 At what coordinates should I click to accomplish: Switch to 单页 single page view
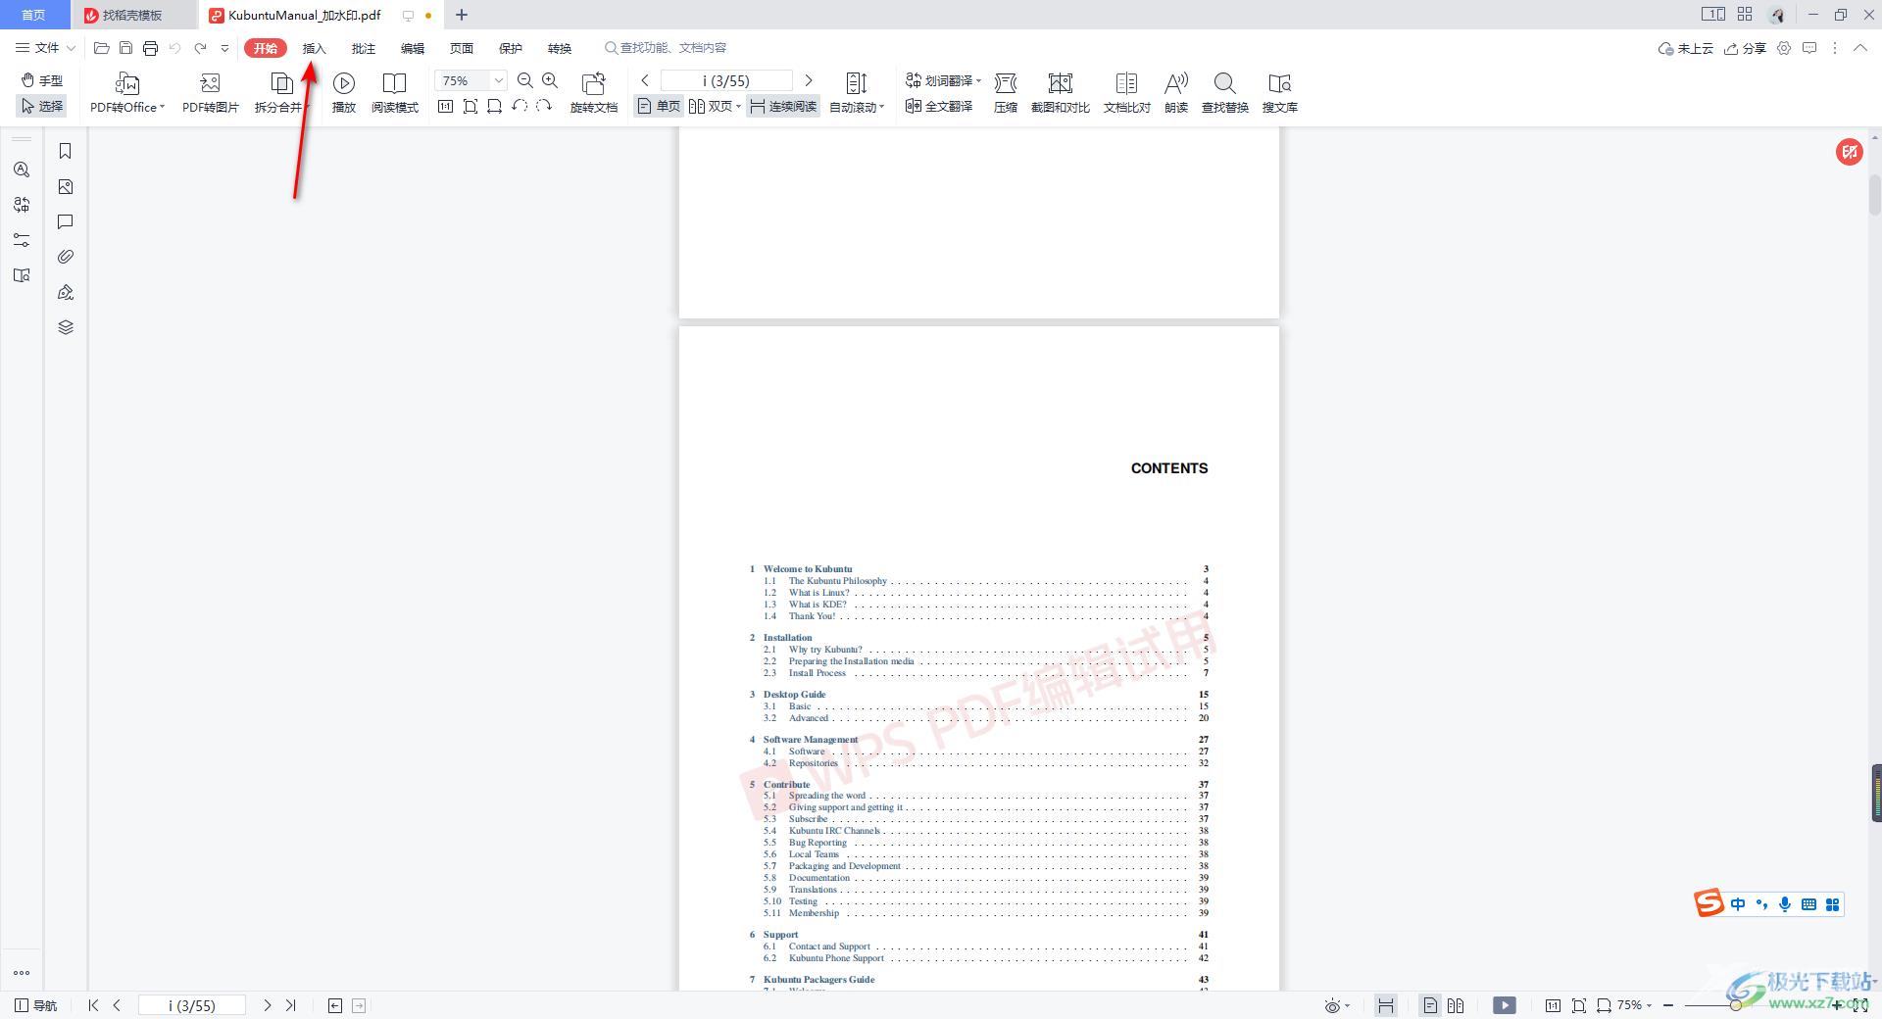pyautogui.click(x=659, y=106)
